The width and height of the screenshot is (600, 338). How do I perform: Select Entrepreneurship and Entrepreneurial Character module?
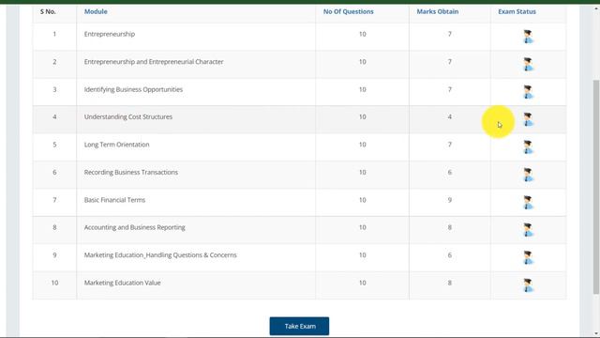tap(154, 62)
